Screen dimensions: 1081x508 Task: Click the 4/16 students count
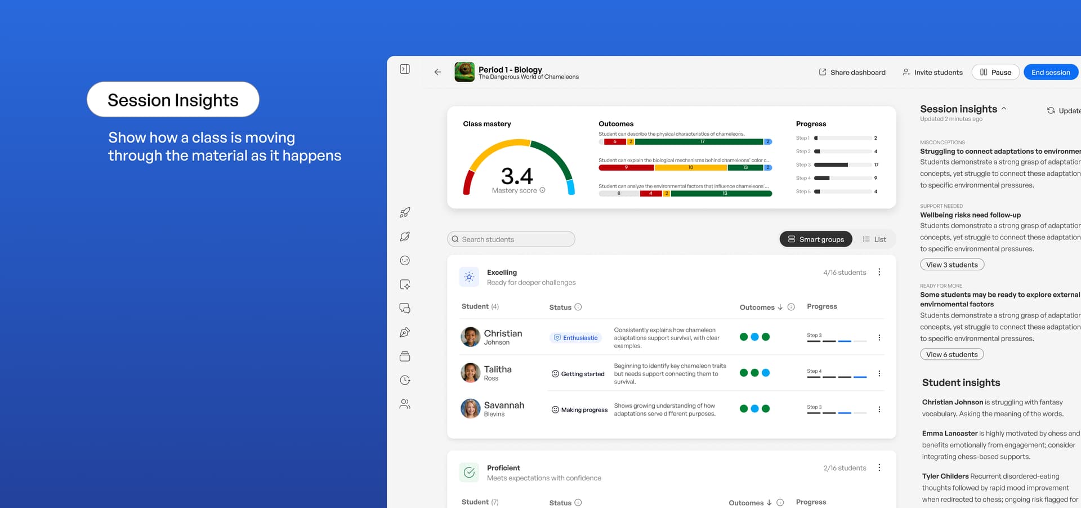pos(845,273)
